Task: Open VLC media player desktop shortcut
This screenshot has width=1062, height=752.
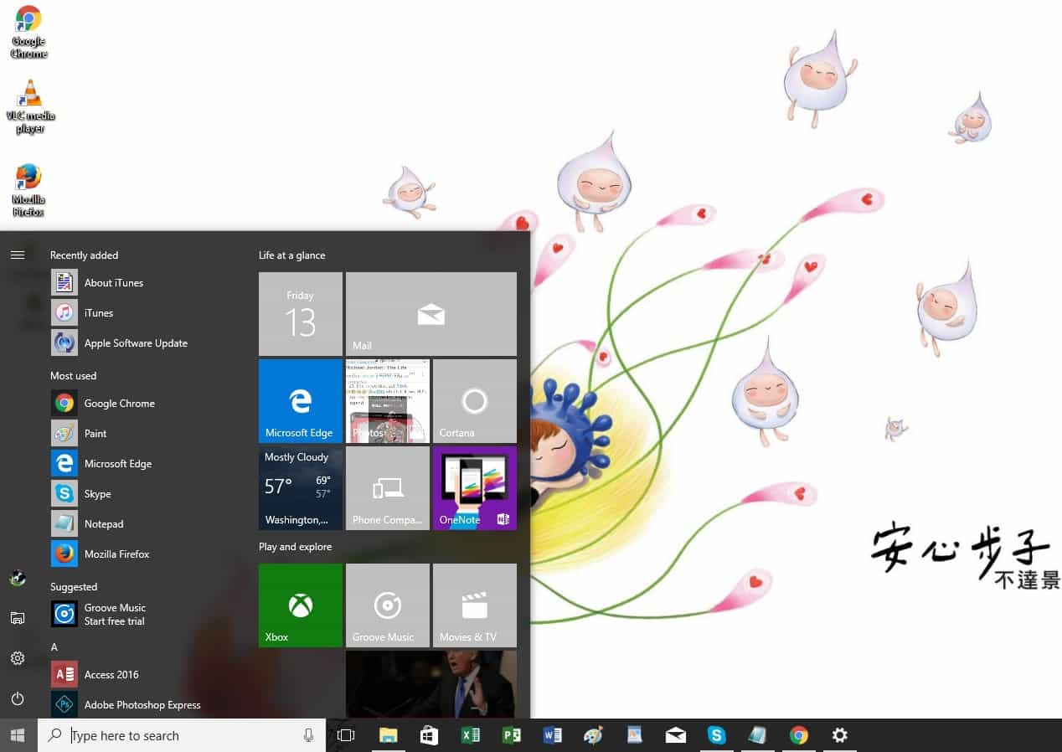Action: pyautogui.click(x=29, y=106)
